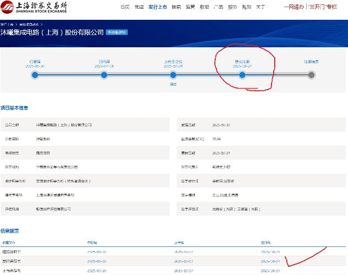
Task: Select the 发行上市 navigation tab
Action: (157, 7)
